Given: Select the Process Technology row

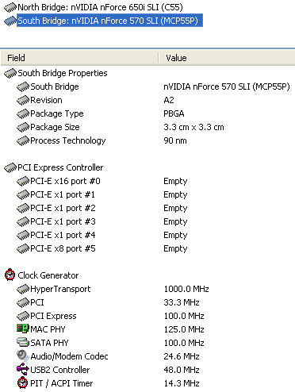Looking at the screenshot, I should pyautogui.click(x=147, y=140).
